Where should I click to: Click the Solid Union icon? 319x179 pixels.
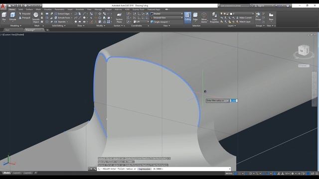click(47, 14)
